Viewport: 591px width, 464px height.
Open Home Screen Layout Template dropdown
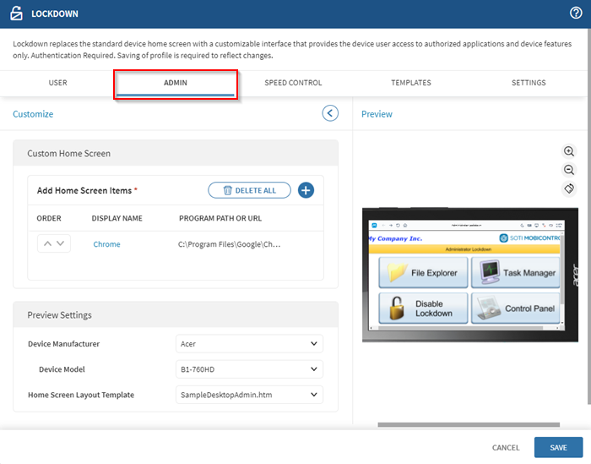249,395
